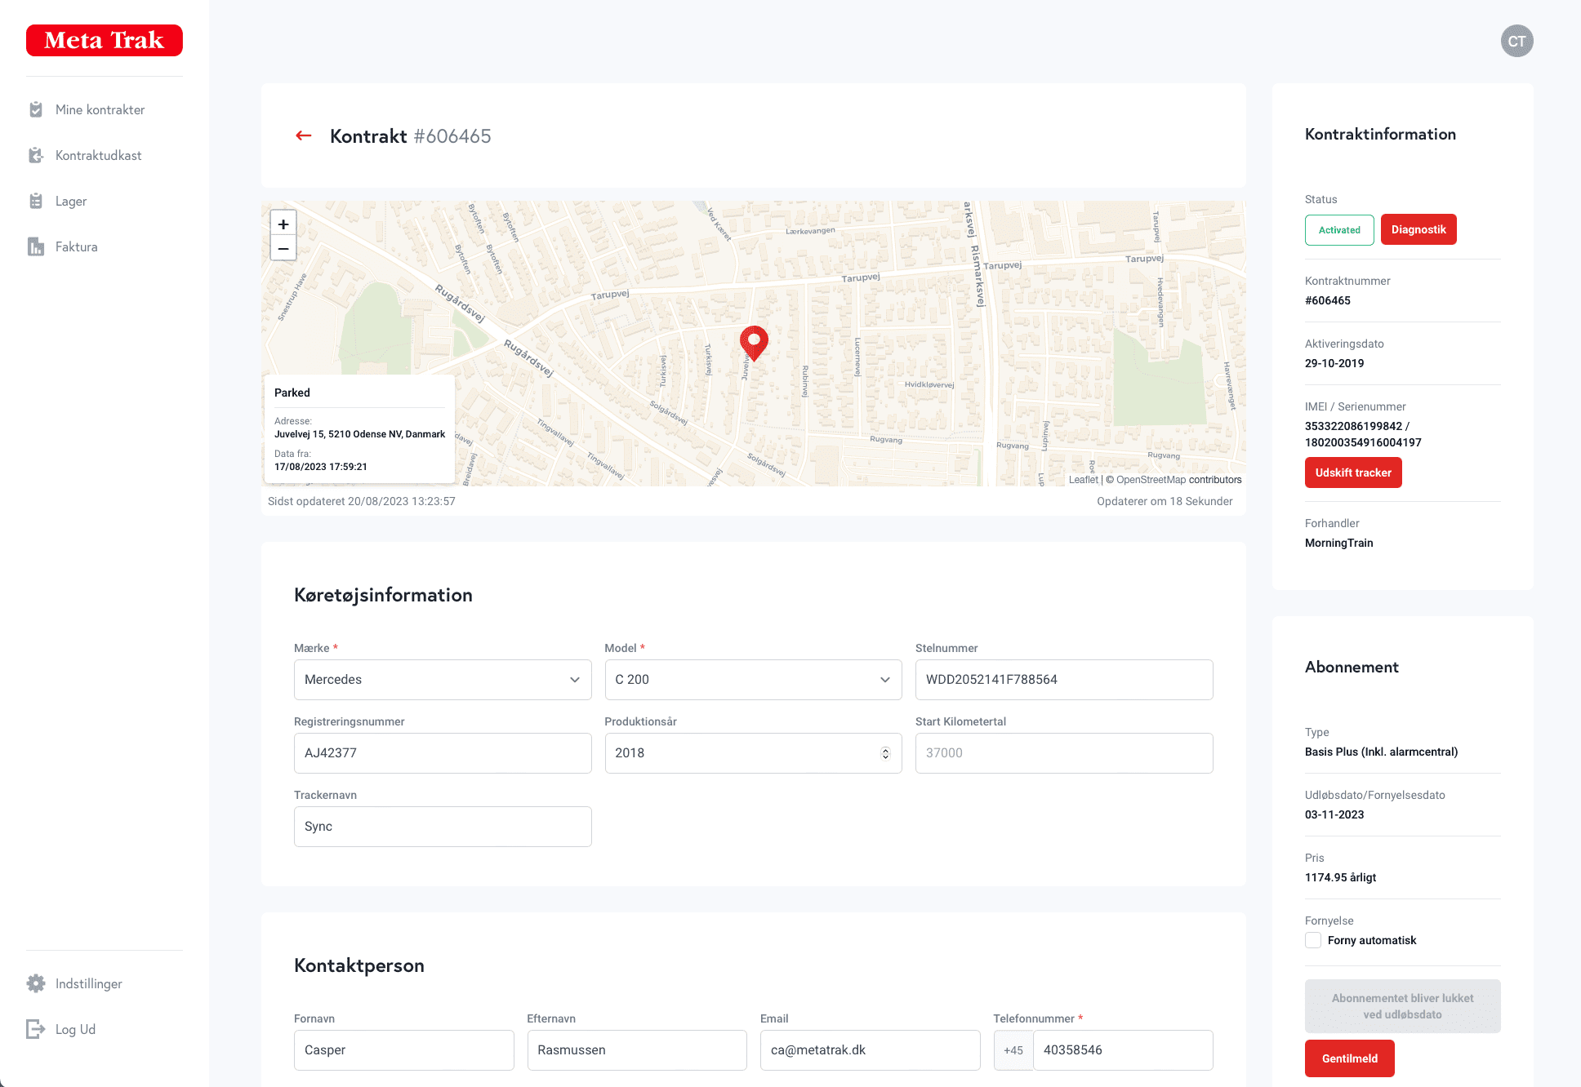Expand the Mærke dropdown showing Mercedes

click(x=443, y=680)
